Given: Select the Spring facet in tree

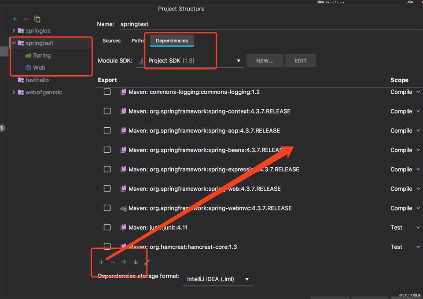Looking at the screenshot, I should pyautogui.click(x=42, y=55).
